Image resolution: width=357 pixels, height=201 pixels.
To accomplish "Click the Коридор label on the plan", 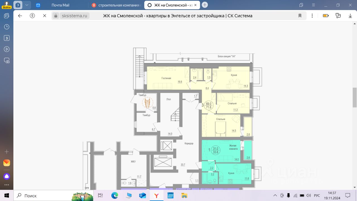I will 189,143.
